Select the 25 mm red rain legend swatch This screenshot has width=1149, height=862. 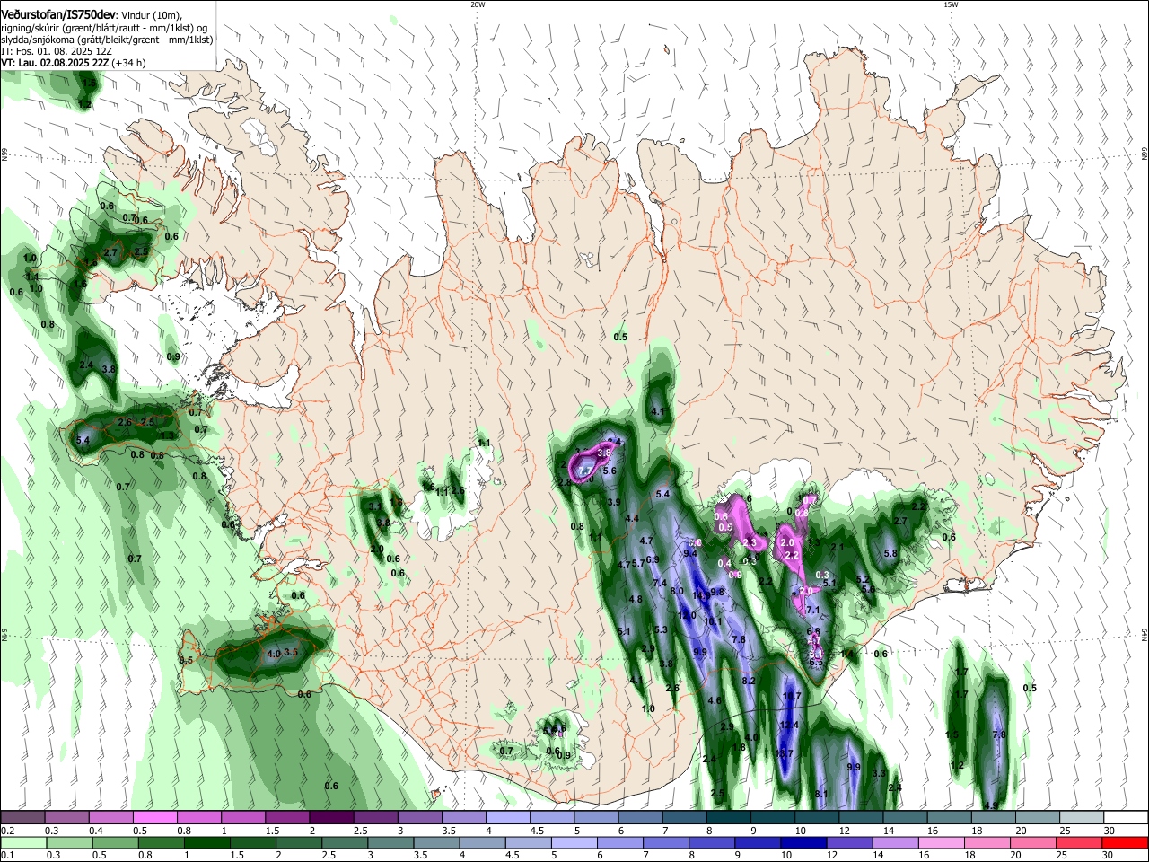coord(1081,842)
